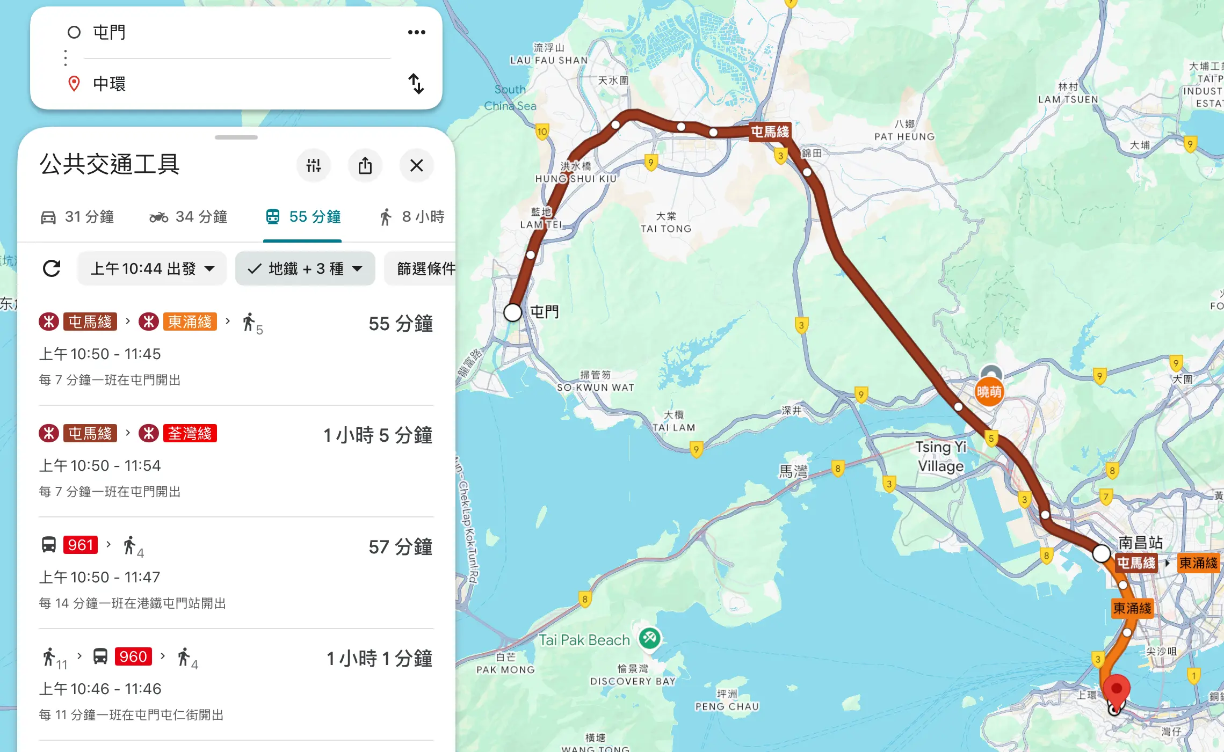
Task: Click the bus icon beside 961
Action: [x=49, y=545]
